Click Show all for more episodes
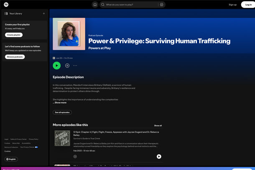 pyautogui.click(x=158, y=125)
